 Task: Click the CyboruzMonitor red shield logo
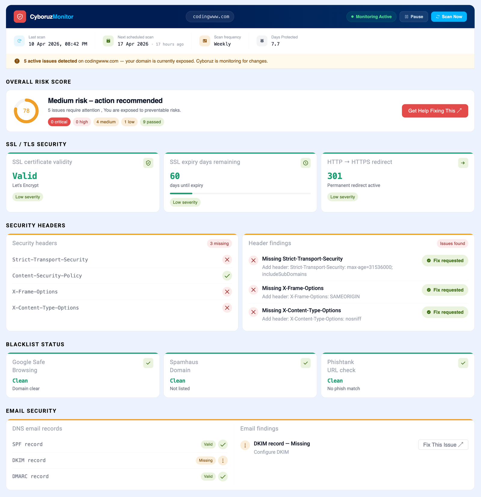point(20,17)
